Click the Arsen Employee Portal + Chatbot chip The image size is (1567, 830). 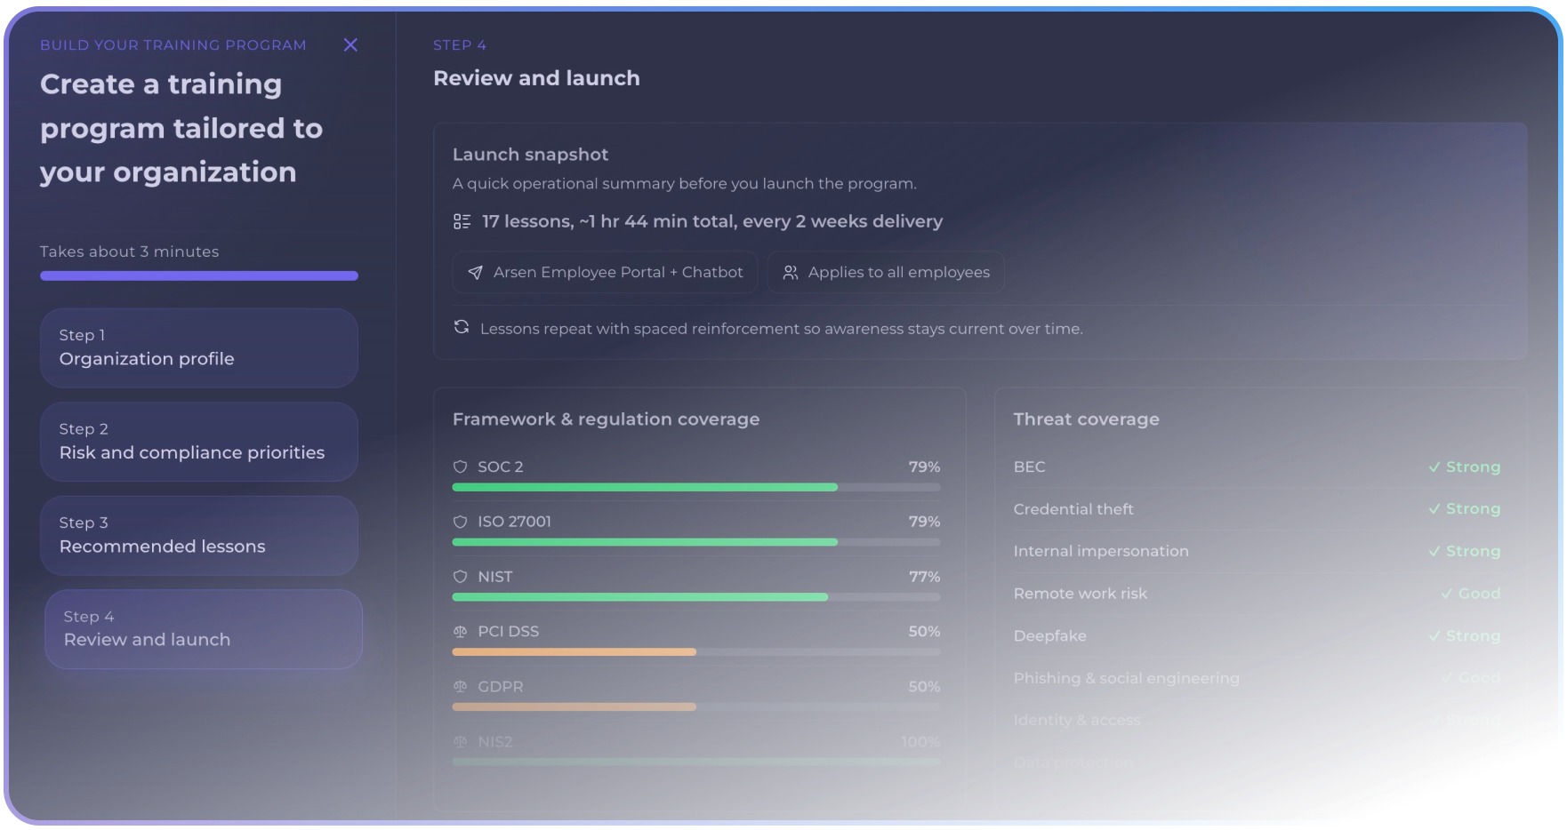(605, 272)
